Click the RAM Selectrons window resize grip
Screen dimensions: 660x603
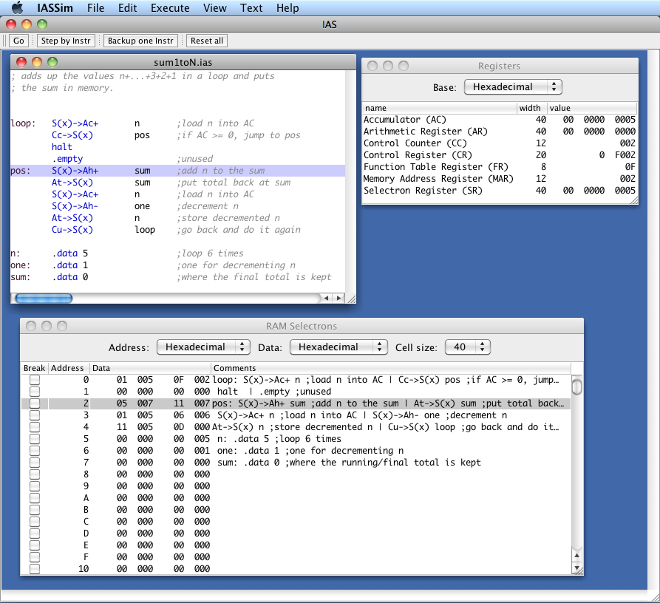click(579, 570)
